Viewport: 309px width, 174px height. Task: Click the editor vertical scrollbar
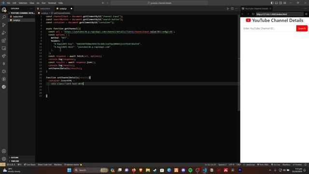pyautogui.click(x=239, y=63)
